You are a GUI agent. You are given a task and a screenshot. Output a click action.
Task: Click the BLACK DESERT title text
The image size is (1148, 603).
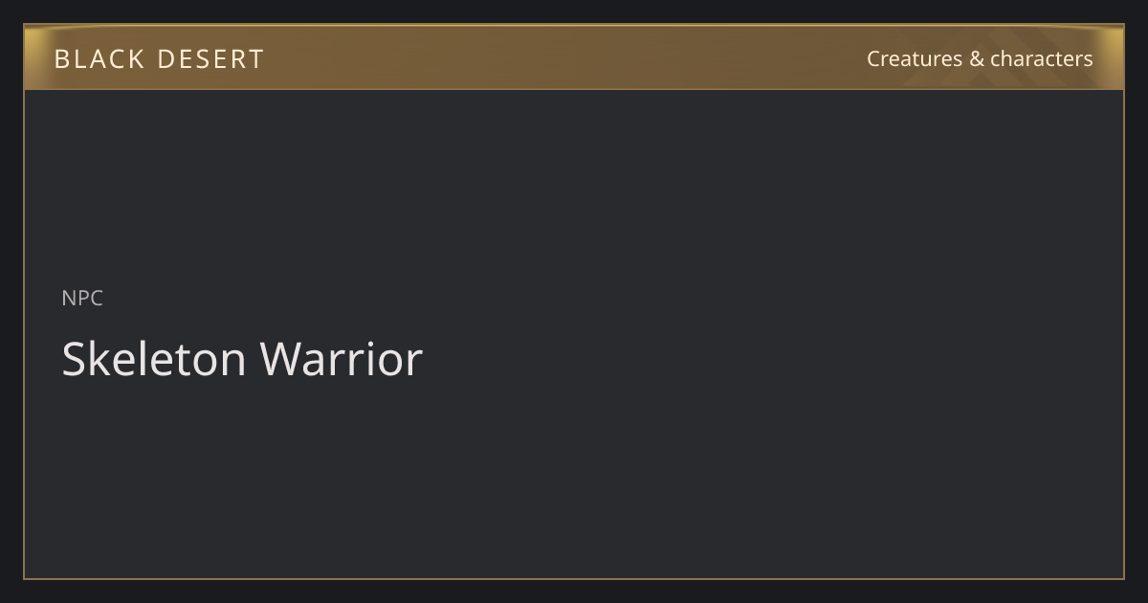click(159, 58)
